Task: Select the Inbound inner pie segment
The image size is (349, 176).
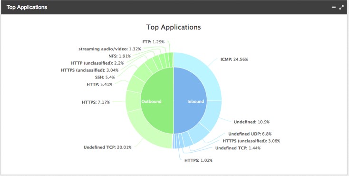Action: [x=190, y=101]
